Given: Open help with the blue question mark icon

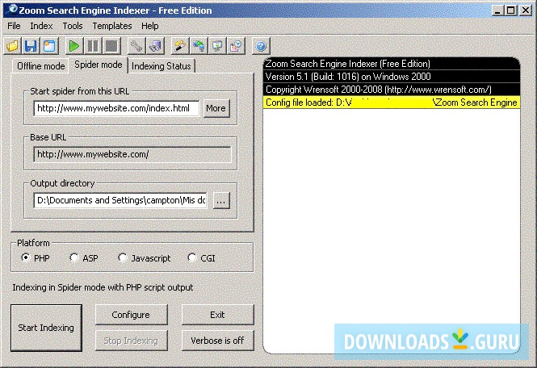Looking at the screenshot, I should 261,46.
